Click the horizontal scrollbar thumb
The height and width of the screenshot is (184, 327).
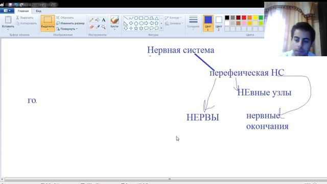[x=170, y=179]
